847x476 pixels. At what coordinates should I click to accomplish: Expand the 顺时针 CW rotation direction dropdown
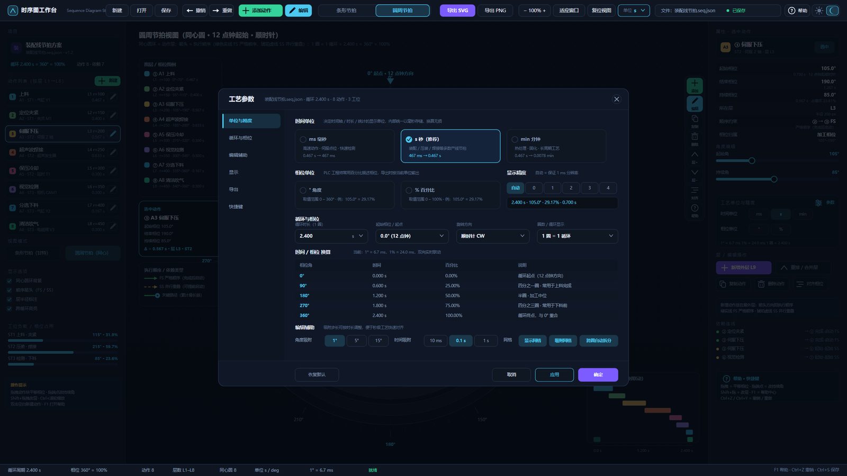[x=493, y=236]
